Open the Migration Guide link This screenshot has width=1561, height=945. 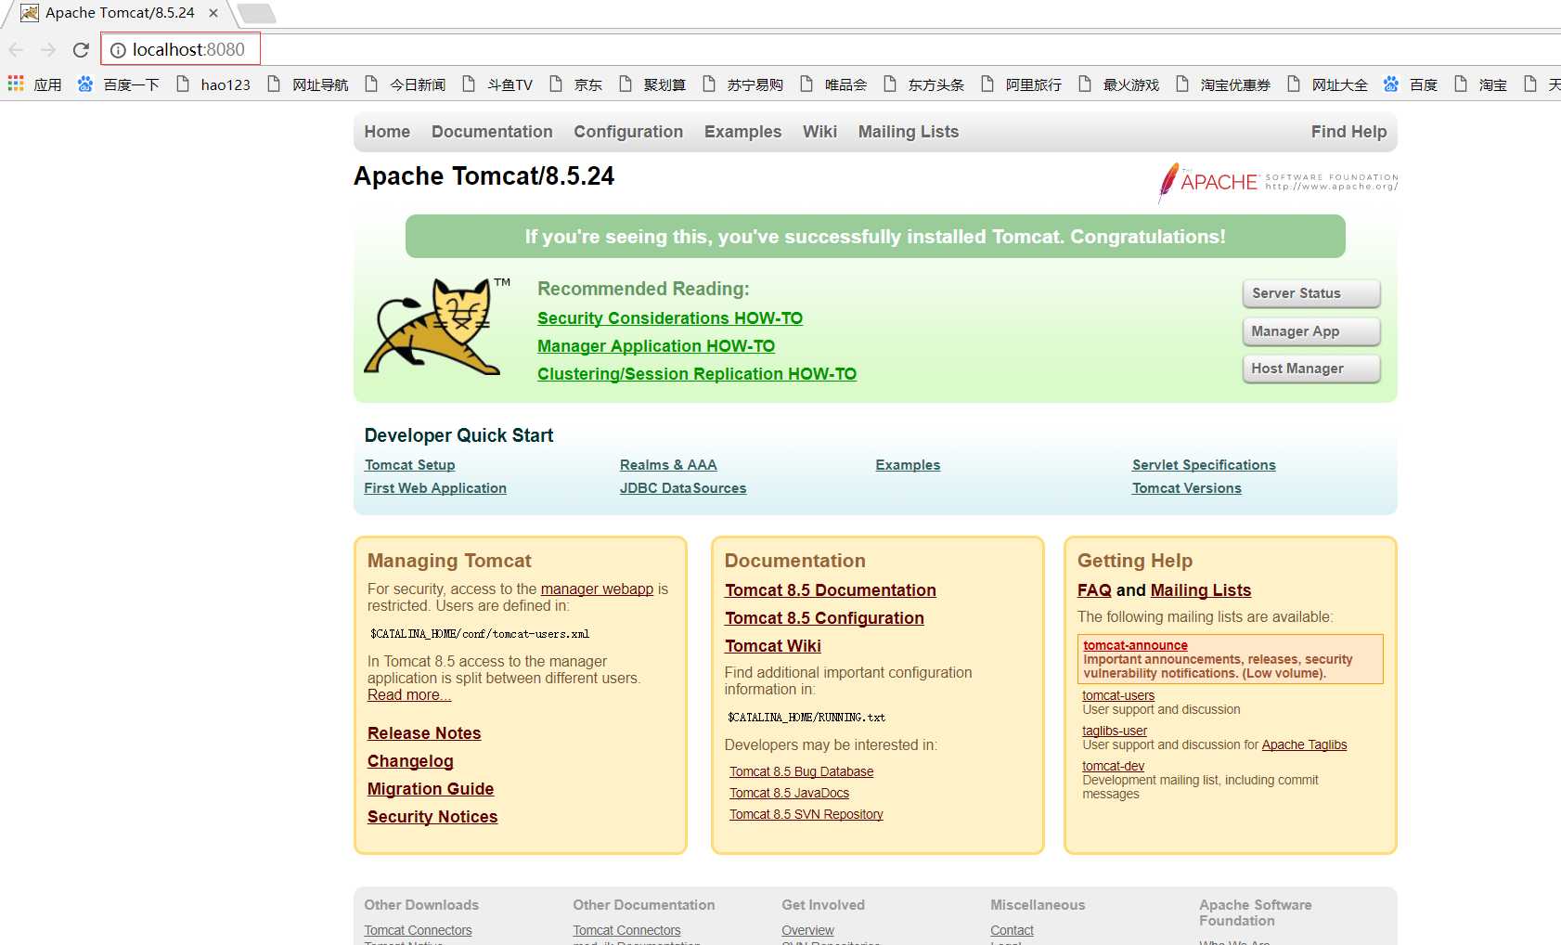point(431,789)
